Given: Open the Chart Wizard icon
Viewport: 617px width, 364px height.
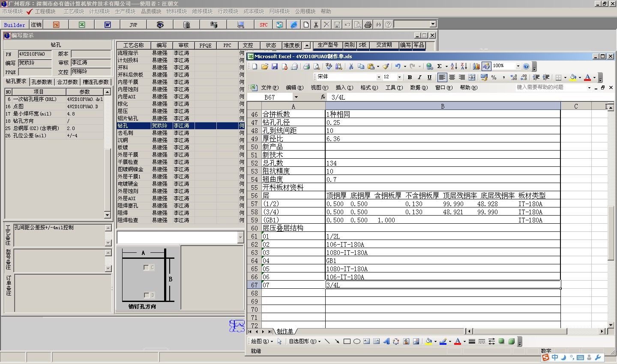Looking at the screenshot, I should click(476, 66).
